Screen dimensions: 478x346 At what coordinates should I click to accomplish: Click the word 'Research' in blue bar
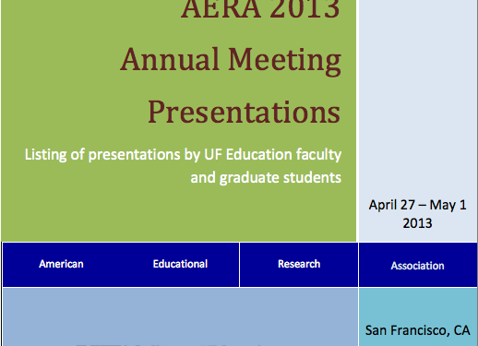coord(299,264)
